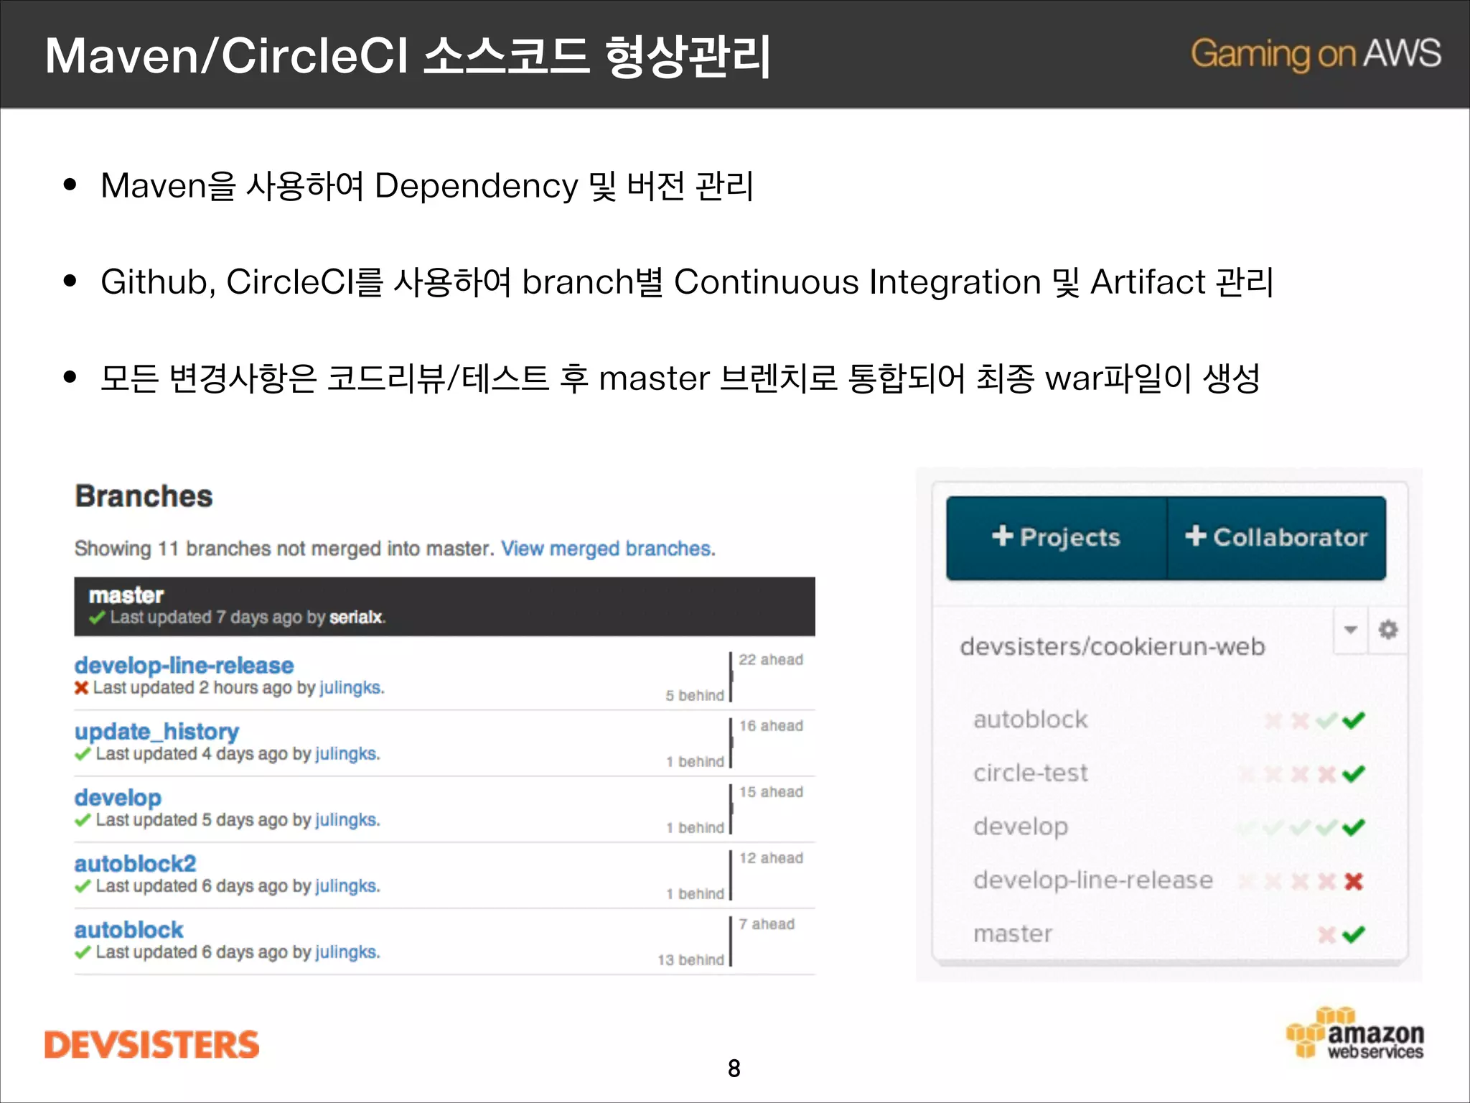Click the Branches heading

144,496
